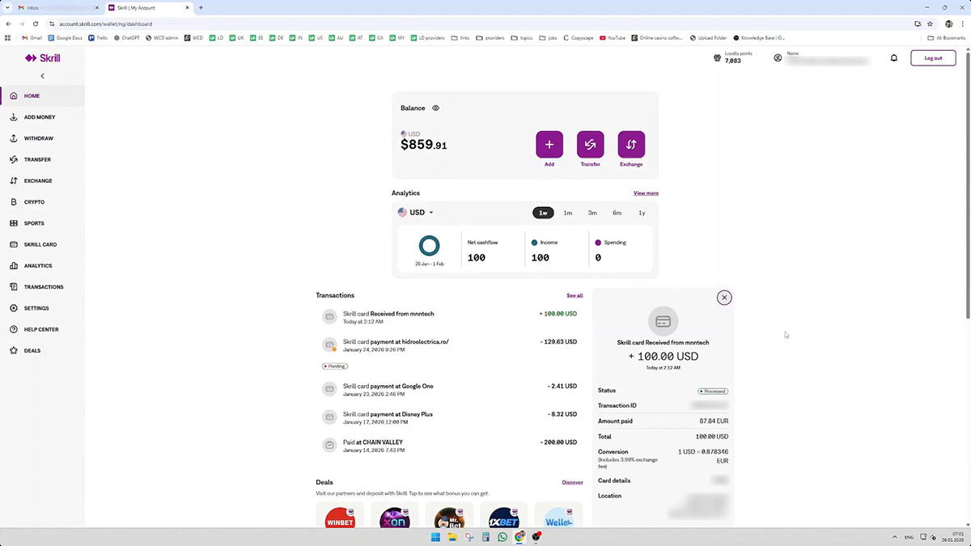This screenshot has width=971, height=546.
Task: Click the Add money plus icon button
Action: point(549,145)
